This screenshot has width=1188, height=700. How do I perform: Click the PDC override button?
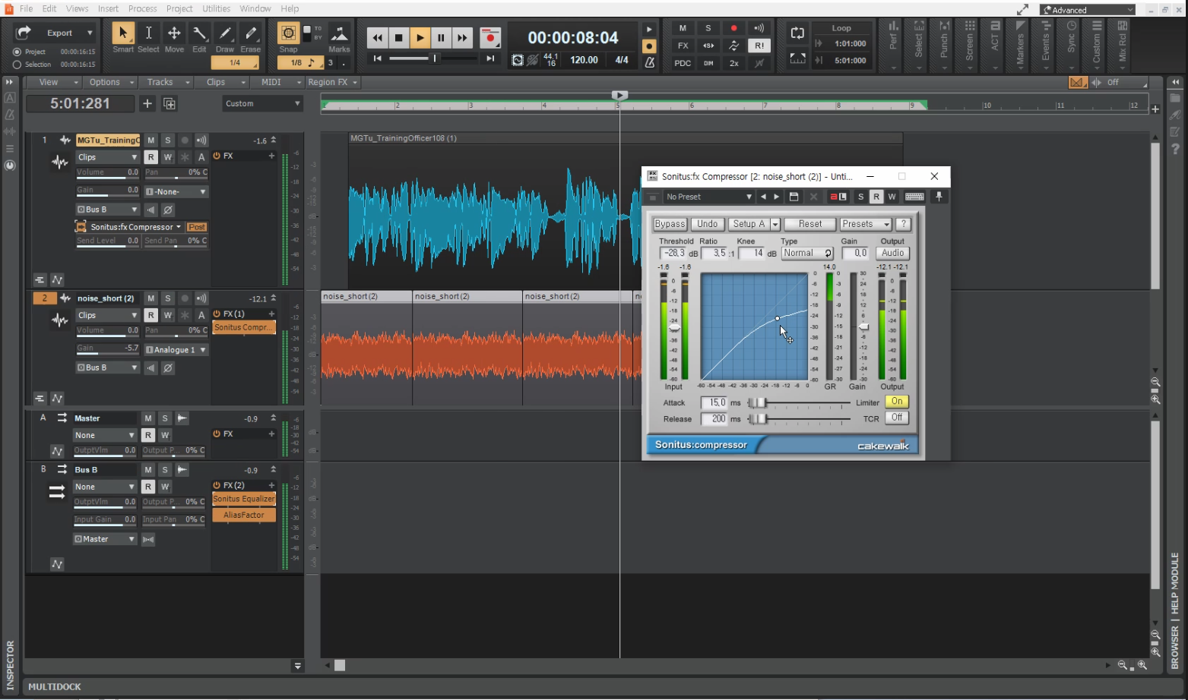coord(683,64)
